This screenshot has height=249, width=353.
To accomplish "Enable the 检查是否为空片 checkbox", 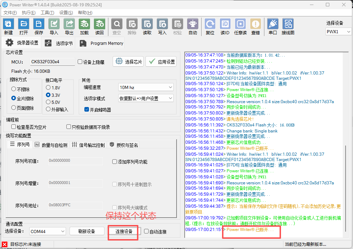I will tap(13, 127).
